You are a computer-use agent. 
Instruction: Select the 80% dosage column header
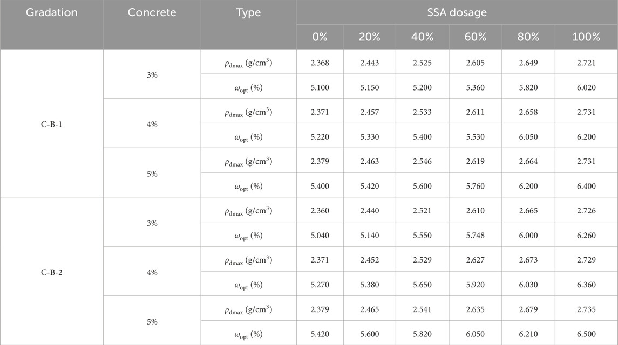pos(527,37)
